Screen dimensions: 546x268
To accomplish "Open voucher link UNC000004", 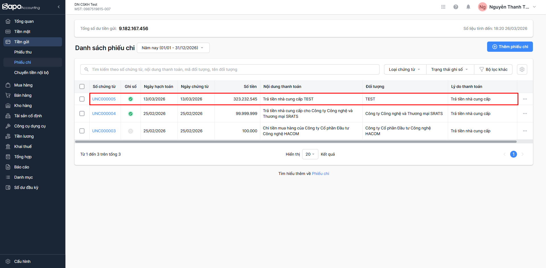I will [104, 114].
